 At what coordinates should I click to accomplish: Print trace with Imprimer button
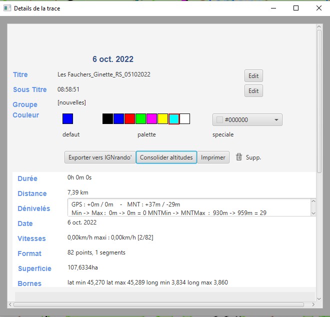[213, 157]
